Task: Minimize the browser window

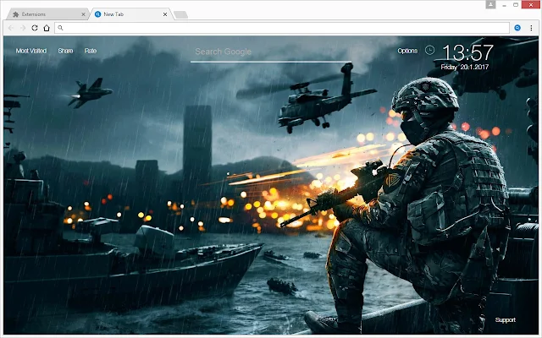Action: tap(505, 5)
